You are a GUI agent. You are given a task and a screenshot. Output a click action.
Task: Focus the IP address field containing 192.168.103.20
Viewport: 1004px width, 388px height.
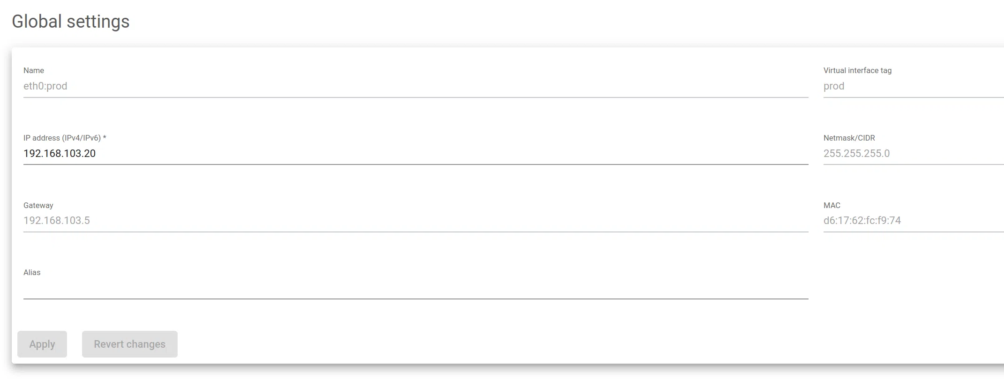point(415,154)
